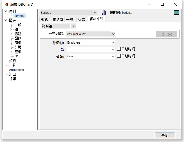This screenshot has width=184, height=142.
Task: Maximize the DBChart1 editor window
Action: click(162, 4)
